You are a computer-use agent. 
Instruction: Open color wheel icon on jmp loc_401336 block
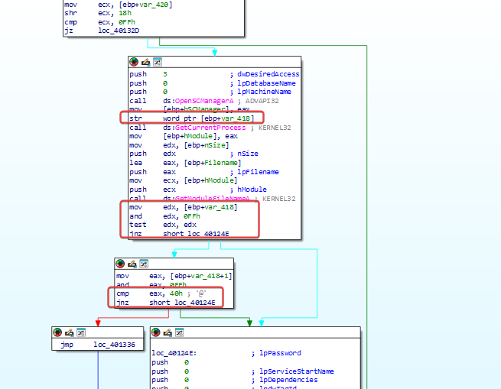pyautogui.click(x=57, y=332)
